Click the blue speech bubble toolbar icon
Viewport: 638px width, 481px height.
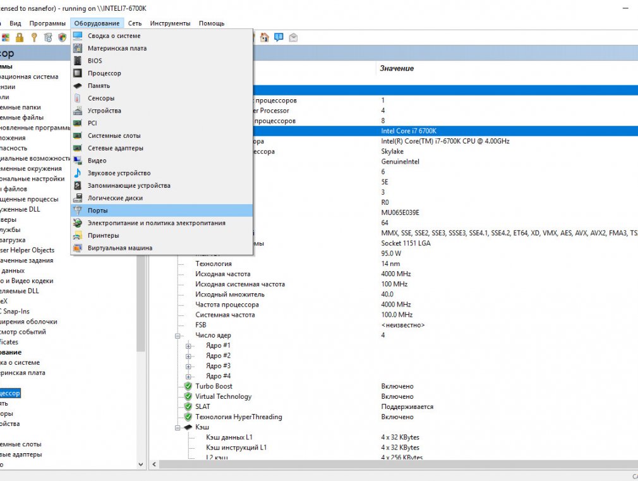point(279,38)
